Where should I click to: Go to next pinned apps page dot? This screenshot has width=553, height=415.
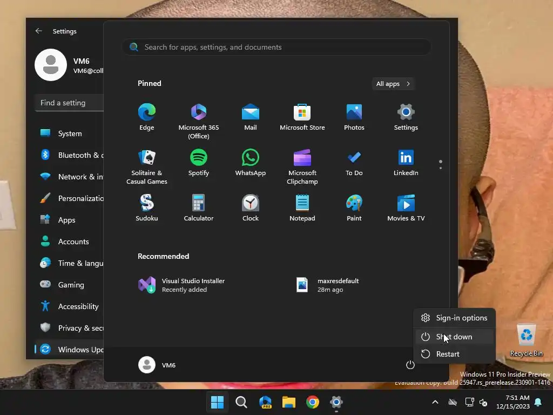click(441, 168)
